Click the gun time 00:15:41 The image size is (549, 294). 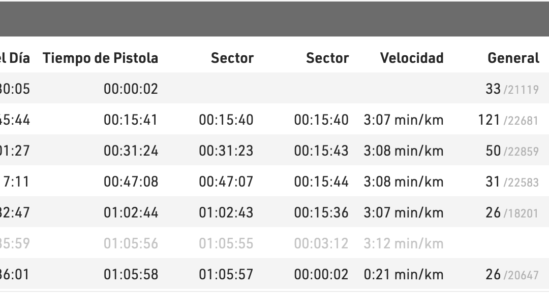click(x=131, y=120)
